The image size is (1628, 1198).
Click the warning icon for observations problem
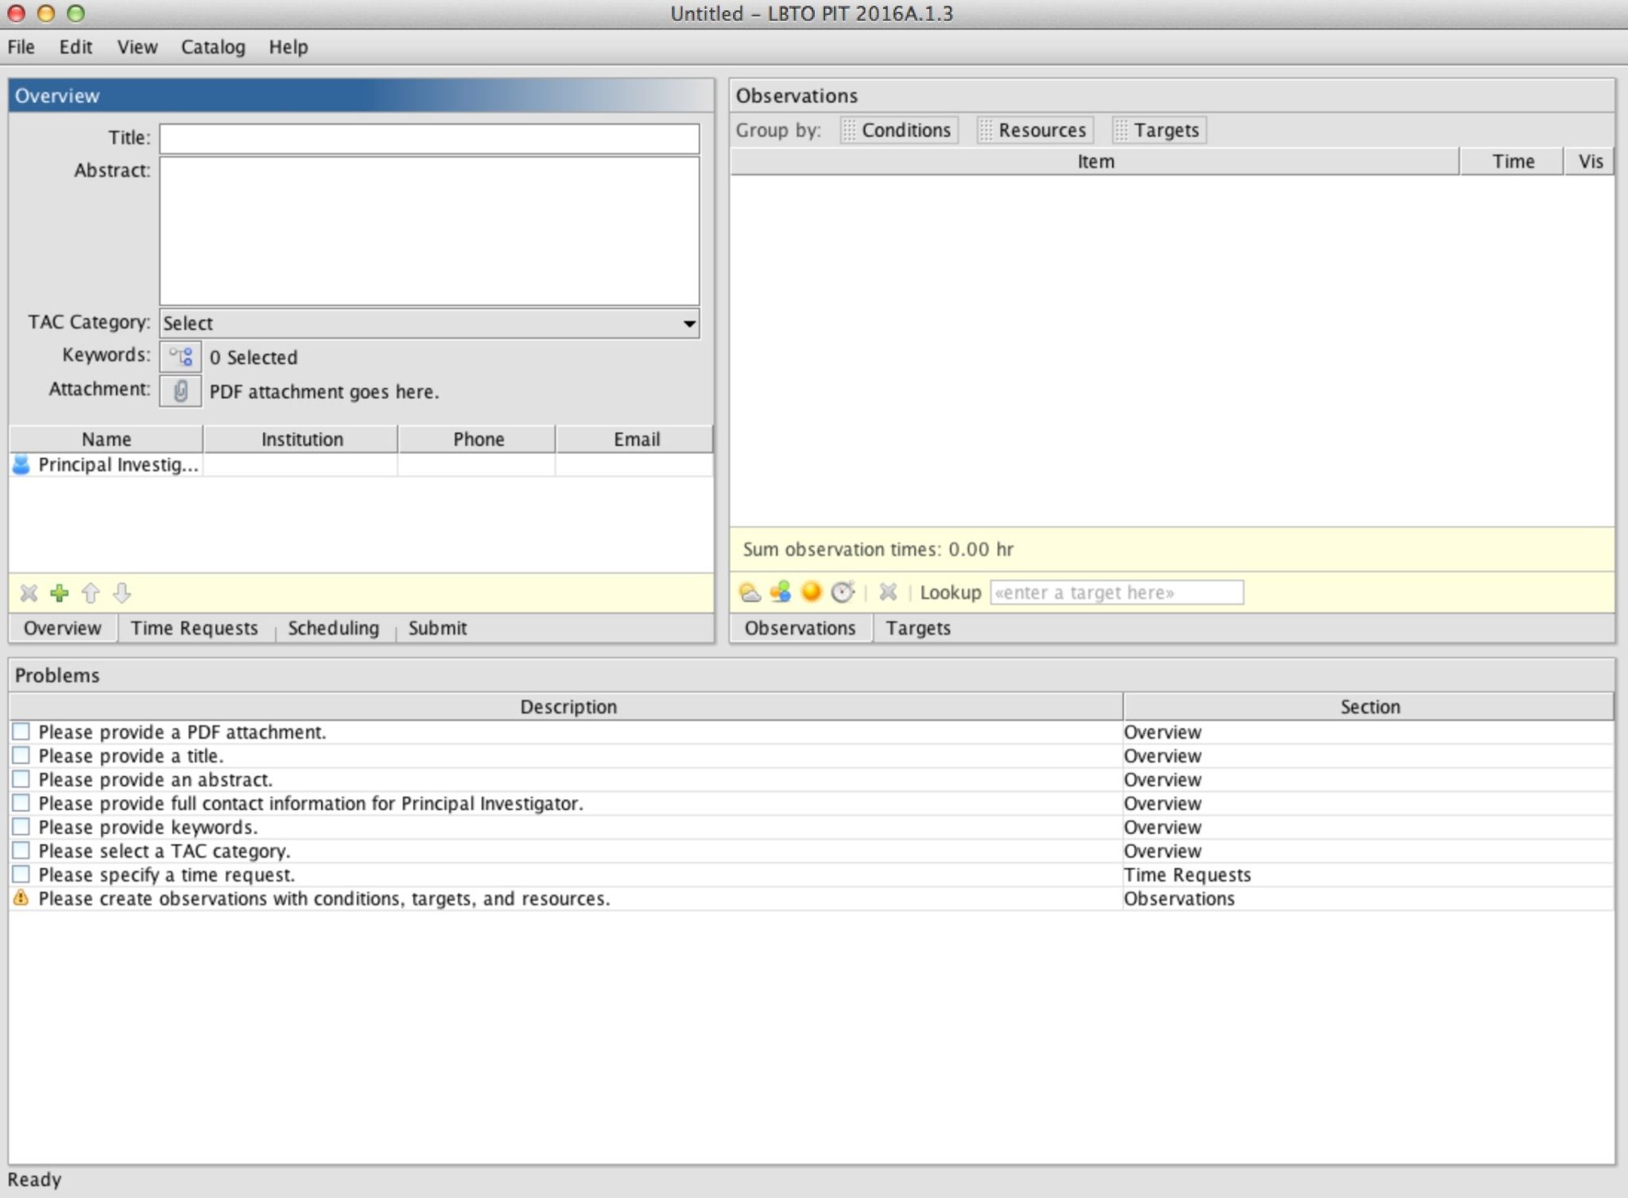coord(21,898)
